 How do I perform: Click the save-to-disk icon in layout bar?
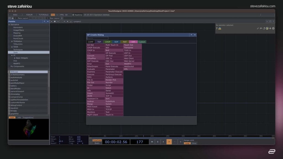tap(13, 18)
